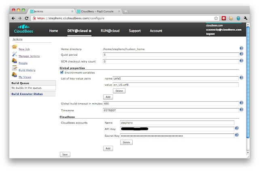Delete the LANG environment variable pair
Screen dimensions: 259x171
119,91
